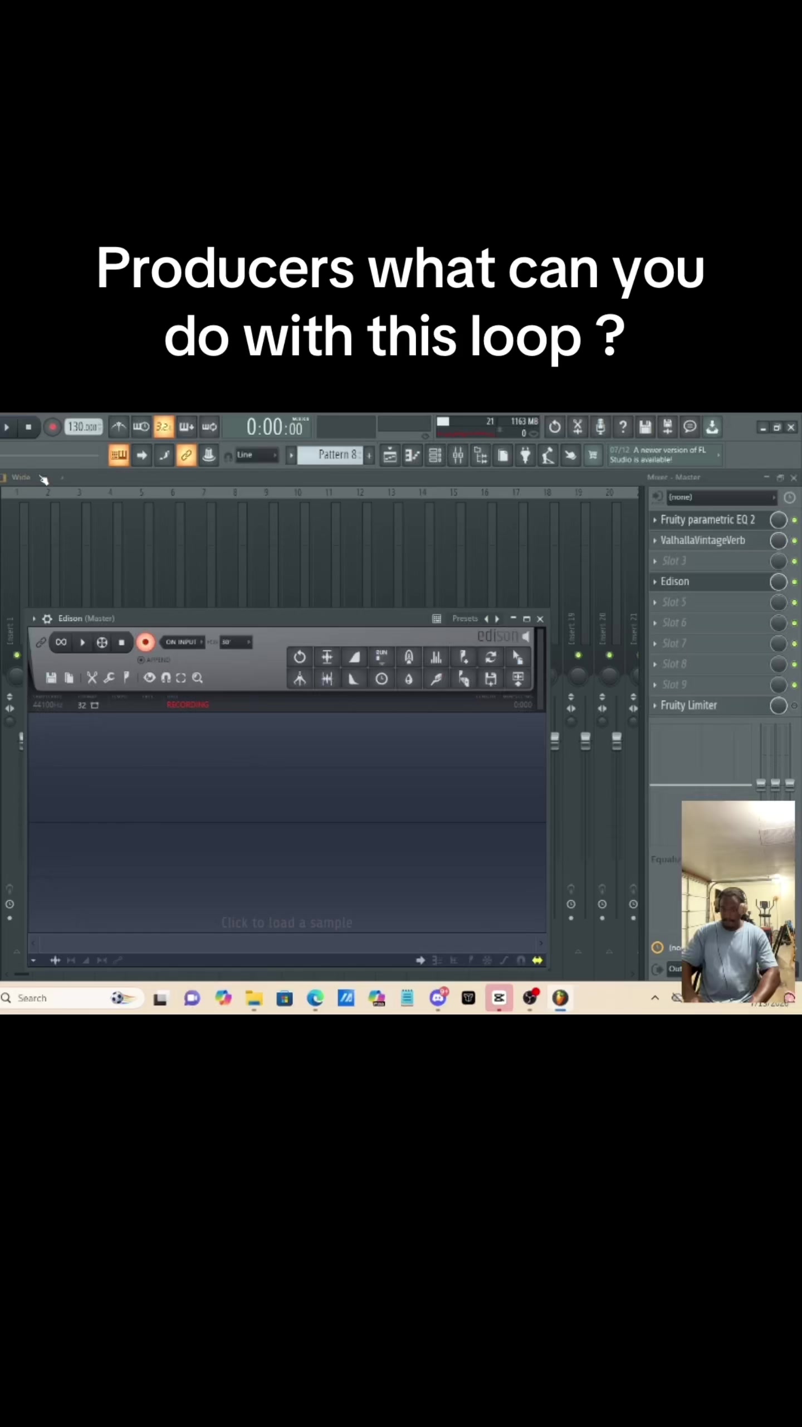Open Edison plugin options gear icon
The width and height of the screenshot is (802, 1427).
(x=47, y=619)
